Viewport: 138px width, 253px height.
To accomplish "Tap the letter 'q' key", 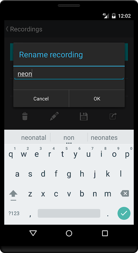I will tap(11, 154).
